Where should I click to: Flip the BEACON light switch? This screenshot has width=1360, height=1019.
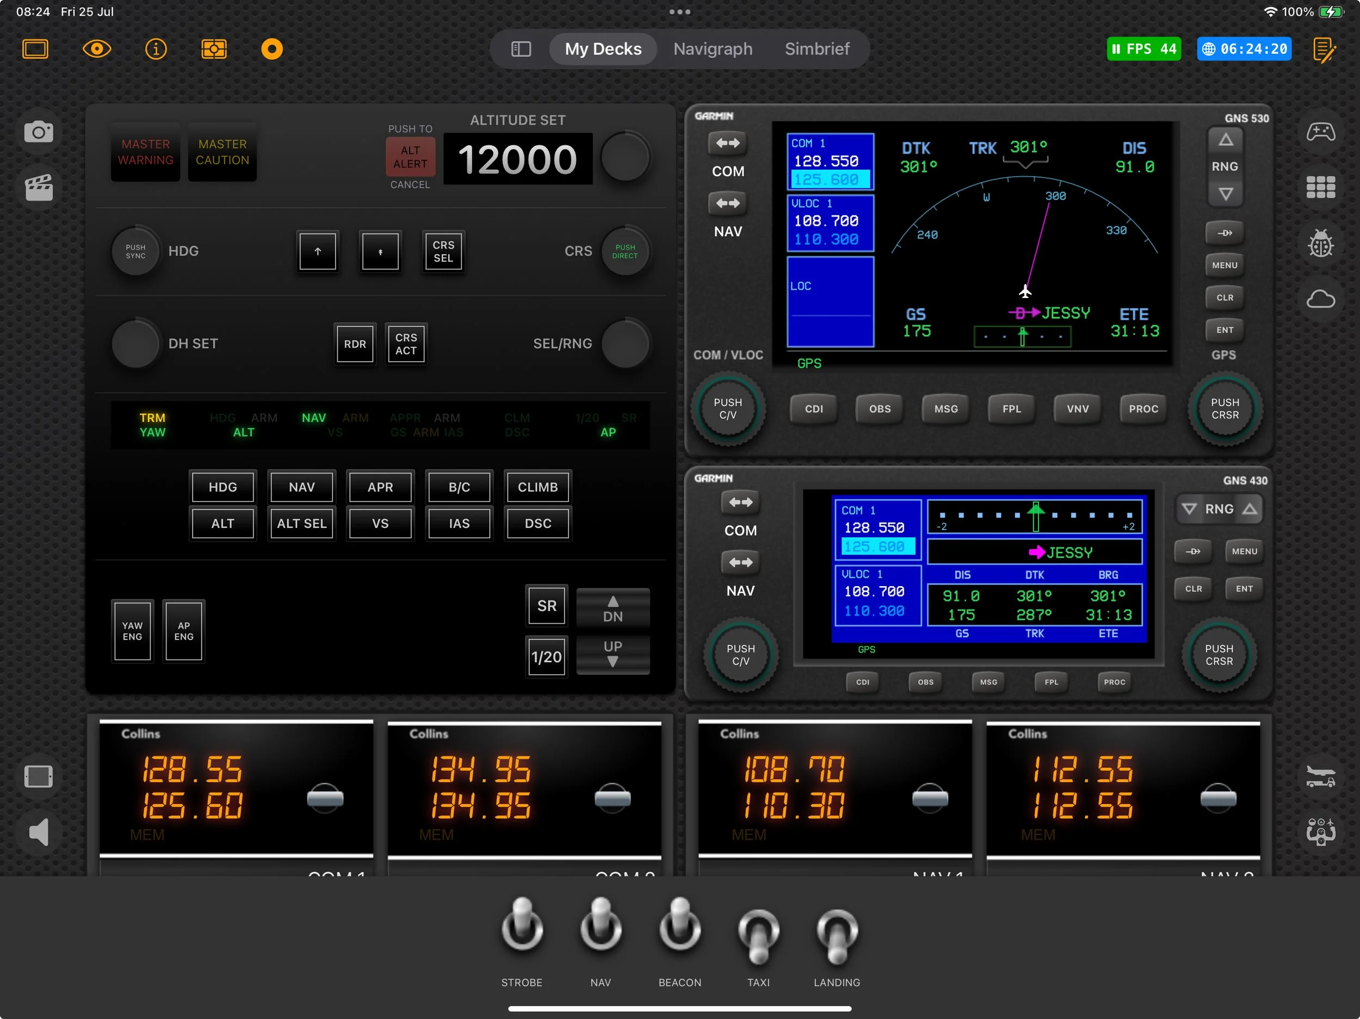coord(679,924)
